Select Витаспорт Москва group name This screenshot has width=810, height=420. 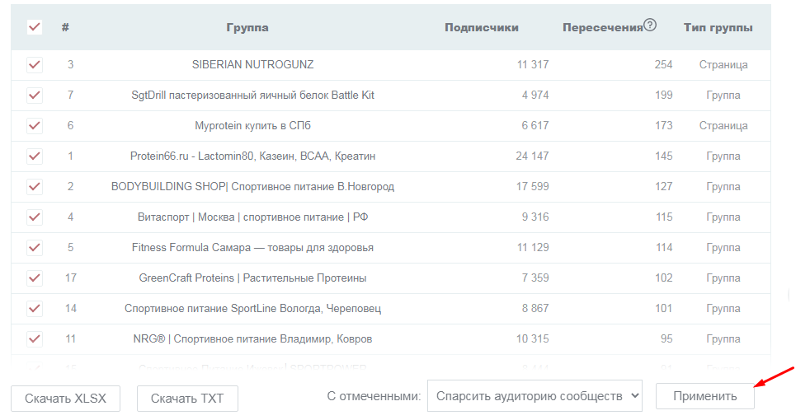252,217
